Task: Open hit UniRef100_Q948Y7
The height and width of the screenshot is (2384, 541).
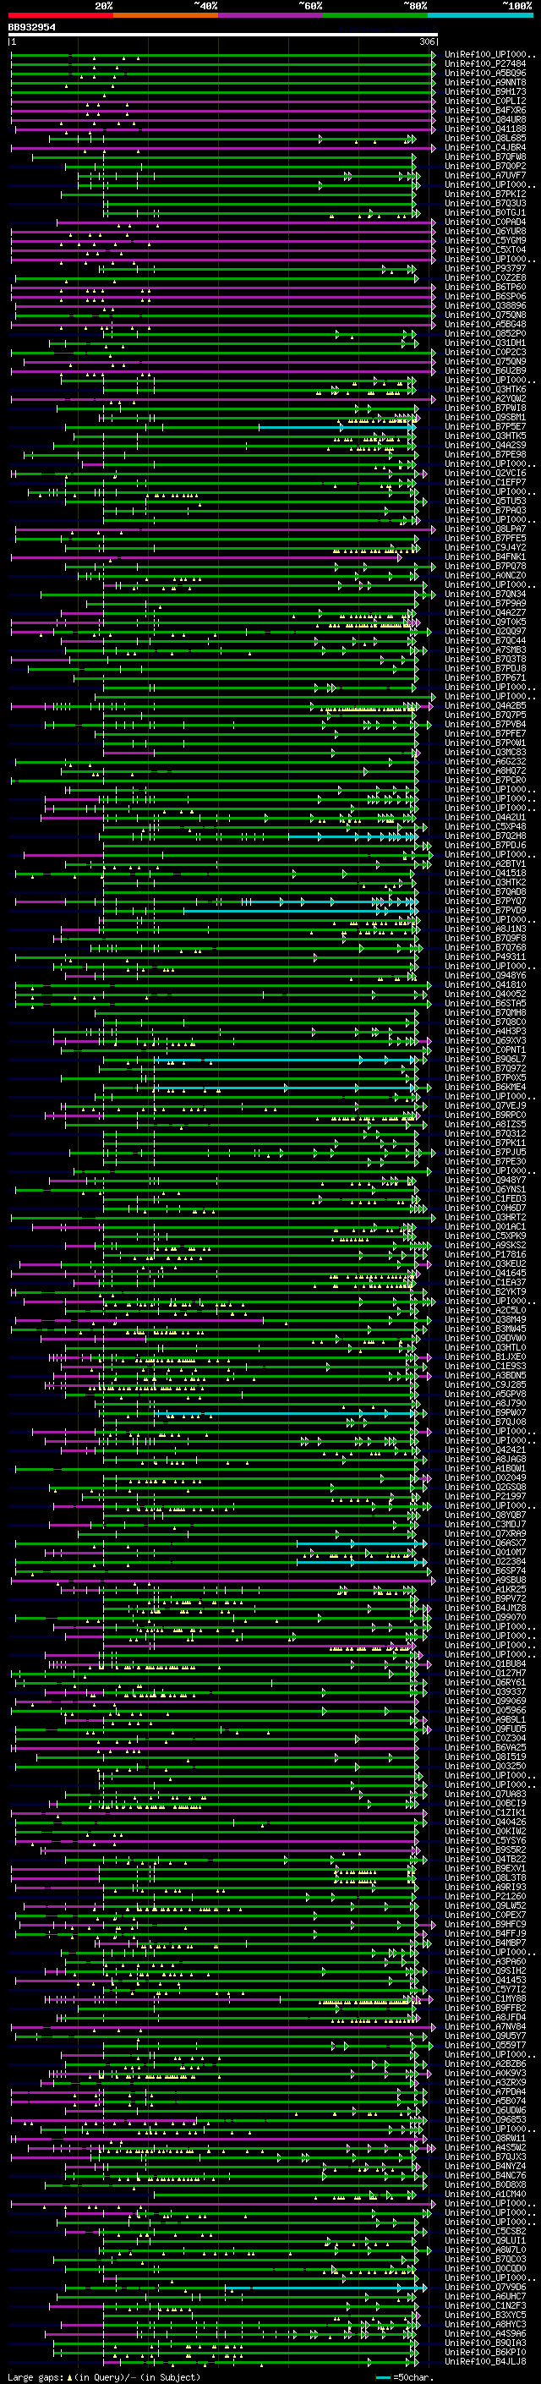Action: (x=485, y=1181)
